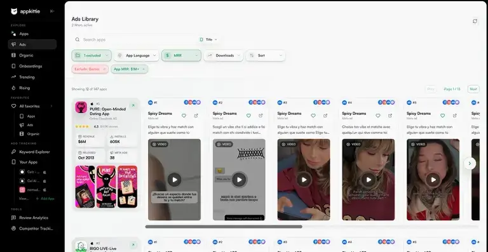Click the first PURE app screenshot thumbnail
The image size is (488, 252).
[85, 187]
